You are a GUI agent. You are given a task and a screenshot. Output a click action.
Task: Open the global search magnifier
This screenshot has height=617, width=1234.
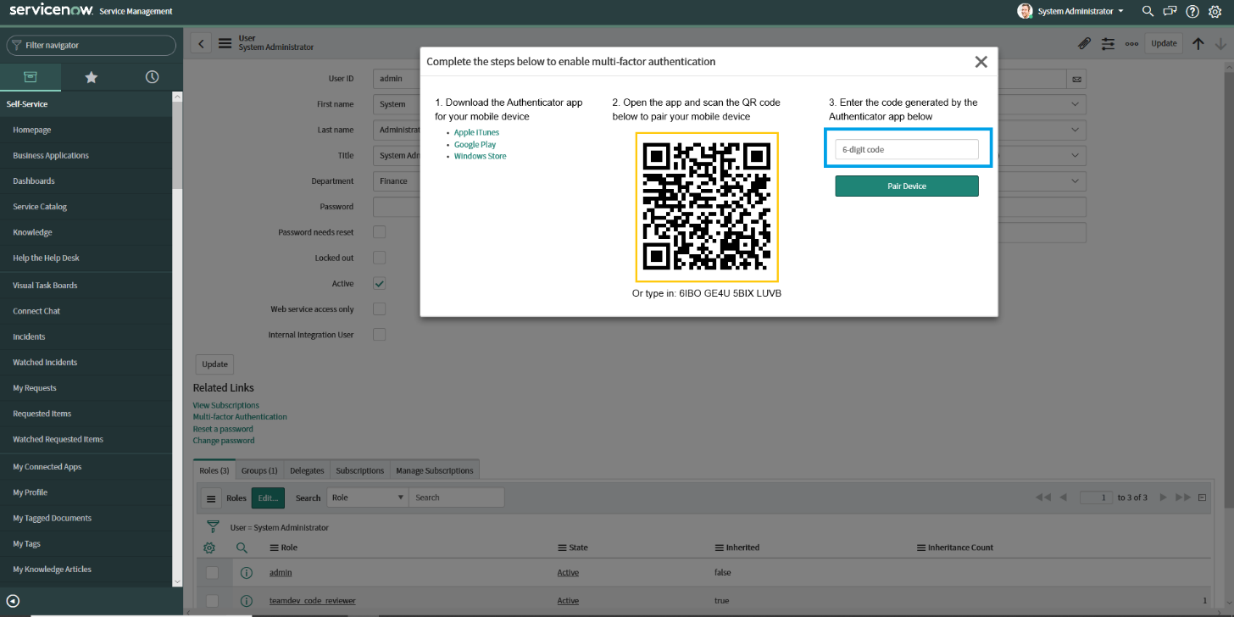click(1148, 11)
